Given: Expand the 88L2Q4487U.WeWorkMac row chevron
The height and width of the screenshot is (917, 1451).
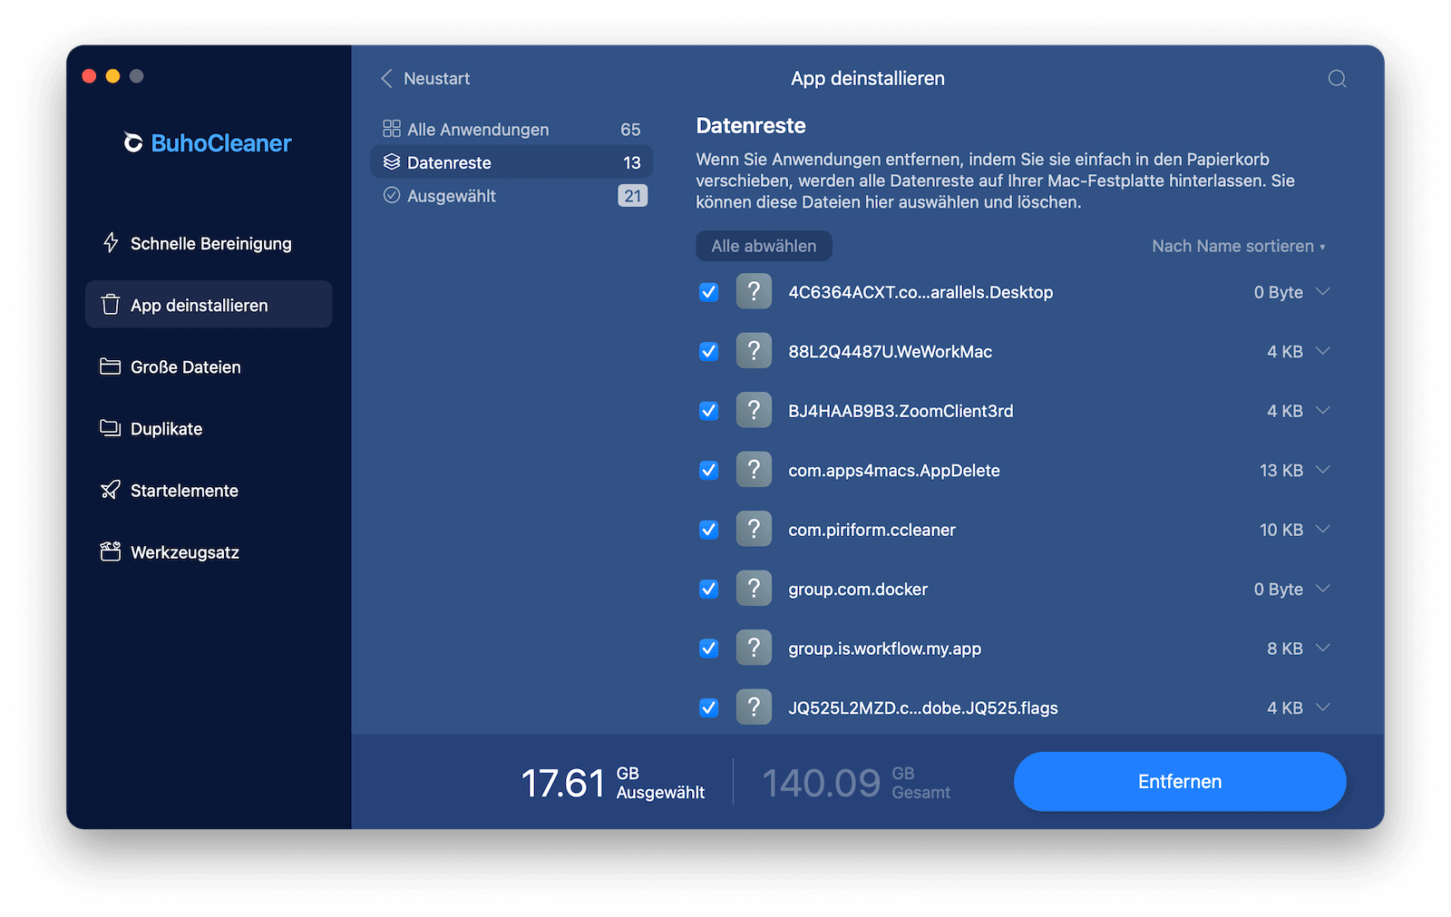Looking at the screenshot, I should [x=1323, y=351].
